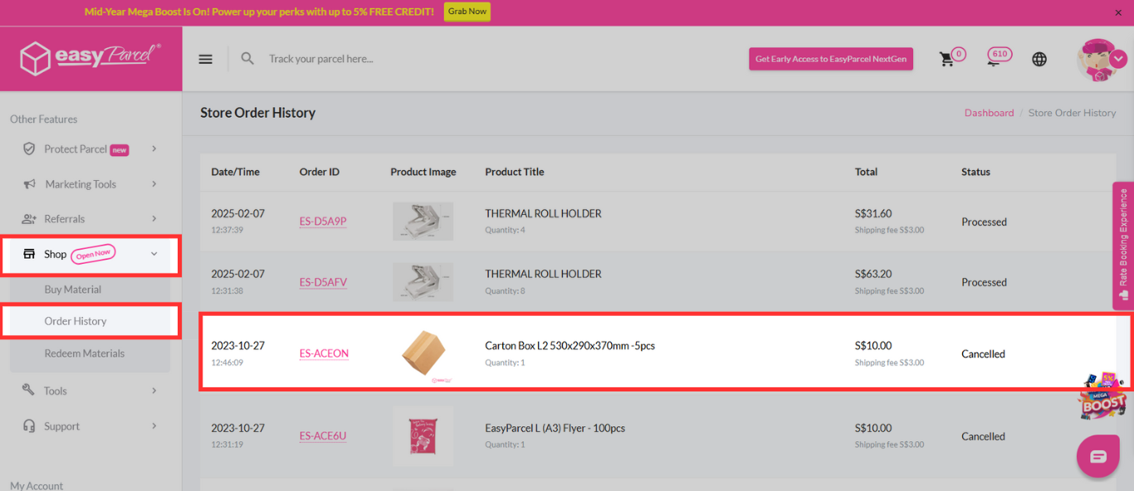Open the shopping cart icon
This screenshot has width=1134, height=491.
click(947, 60)
